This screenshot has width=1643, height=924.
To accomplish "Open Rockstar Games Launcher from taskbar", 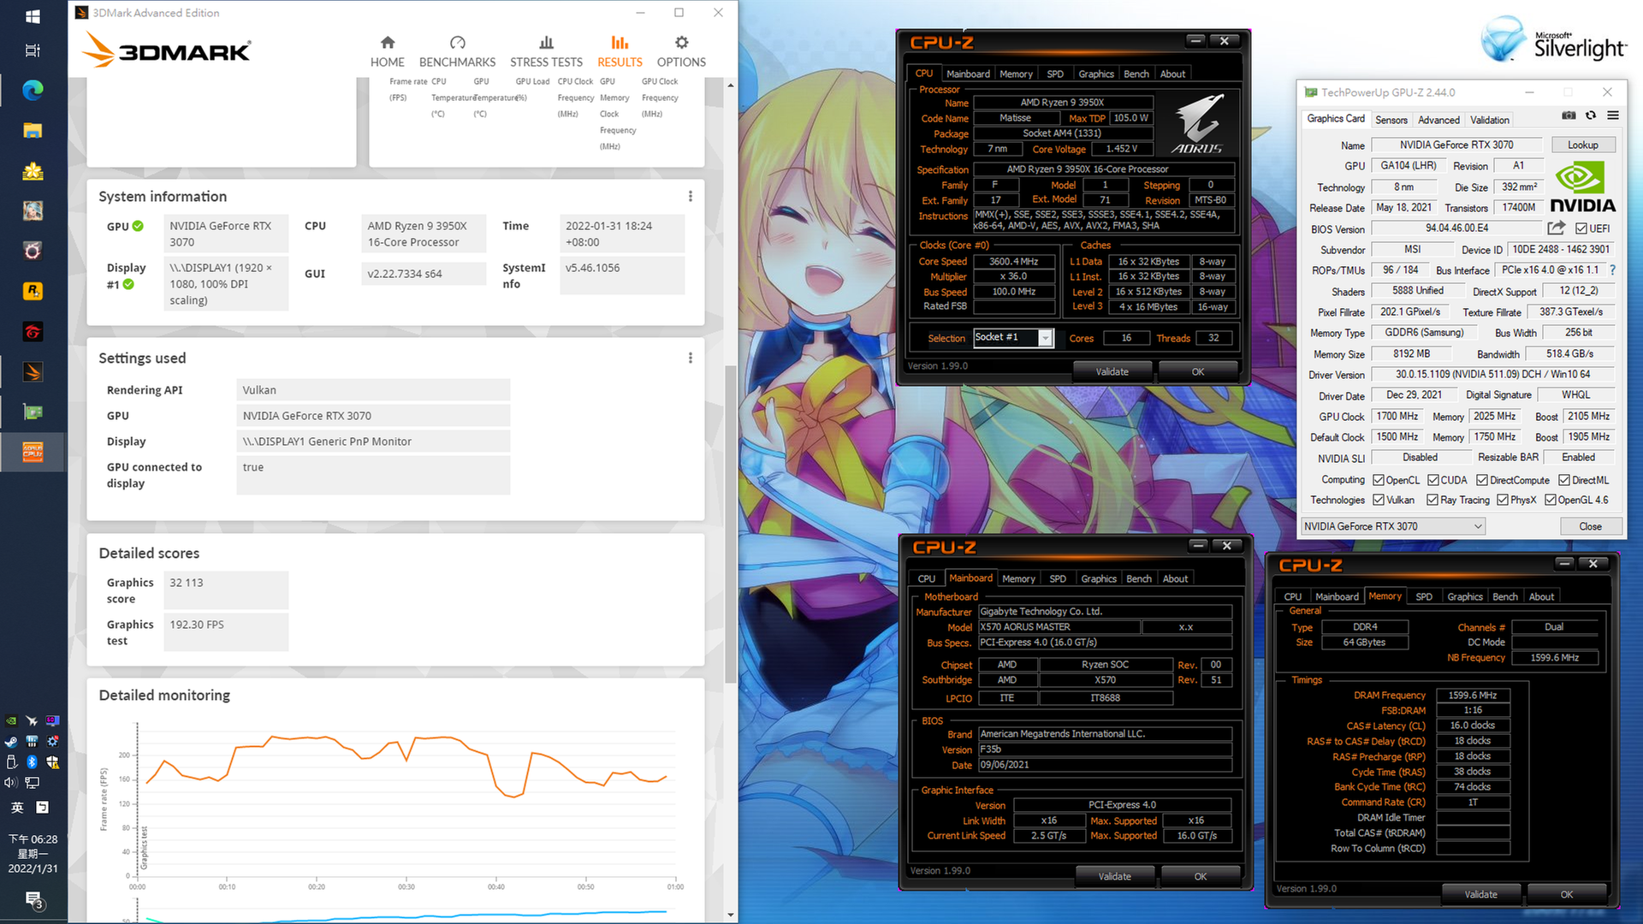I will click(33, 291).
